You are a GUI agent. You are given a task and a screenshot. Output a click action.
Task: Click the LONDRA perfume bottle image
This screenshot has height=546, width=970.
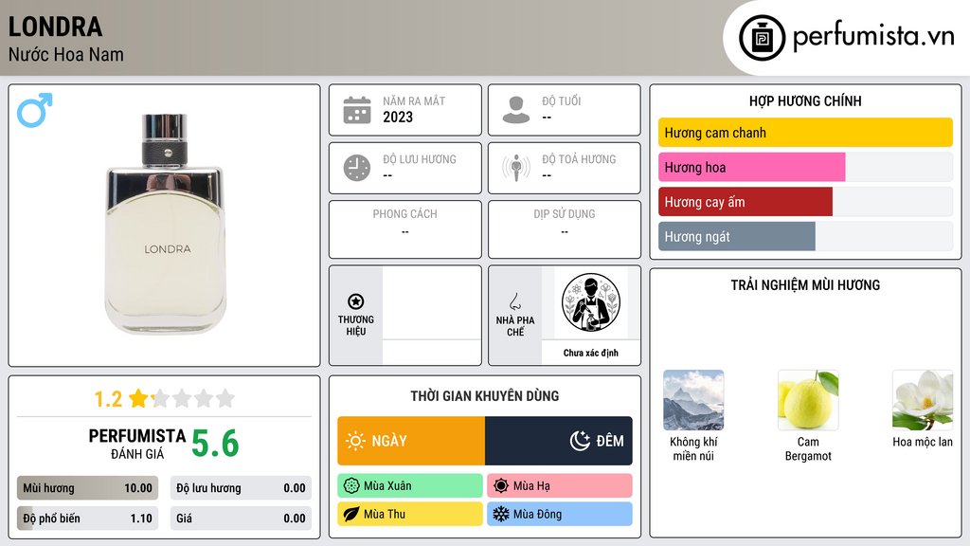click(x=165, y=224)
